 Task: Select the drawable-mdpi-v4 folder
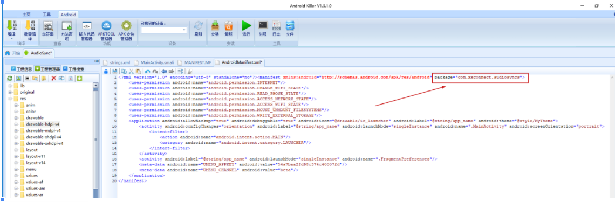tap(44, 131)
